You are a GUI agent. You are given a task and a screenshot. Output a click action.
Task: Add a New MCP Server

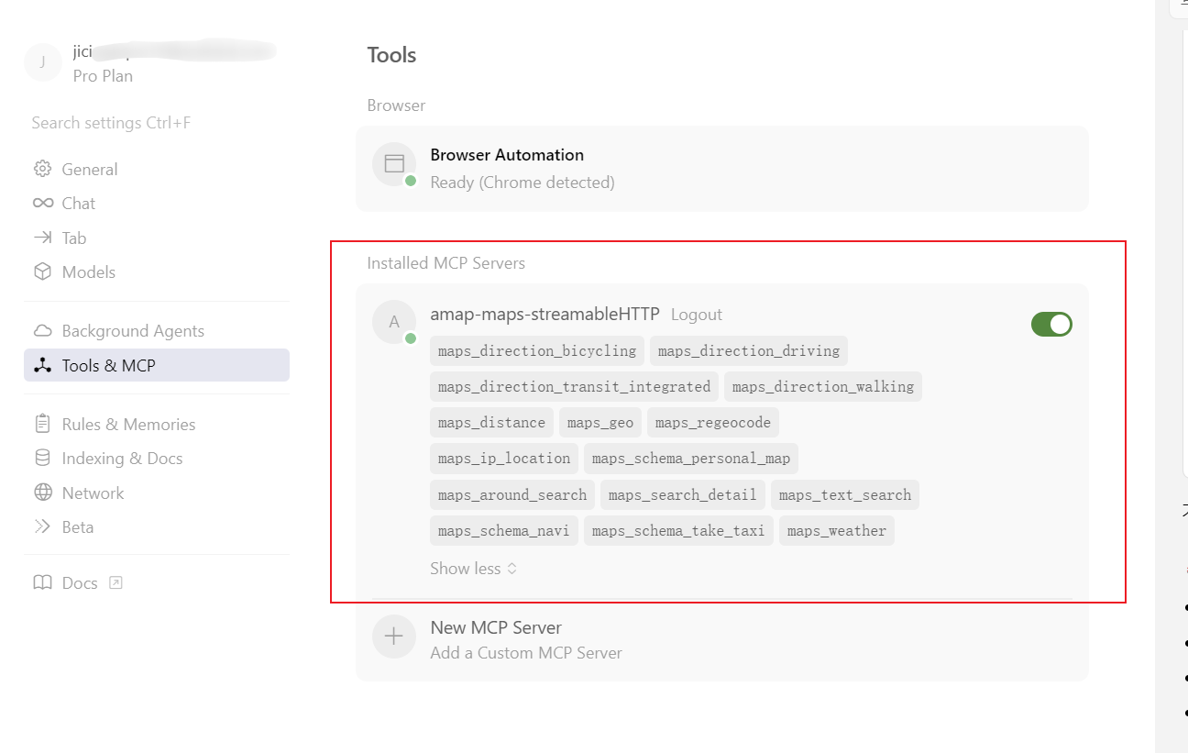[x=722, y=639]
